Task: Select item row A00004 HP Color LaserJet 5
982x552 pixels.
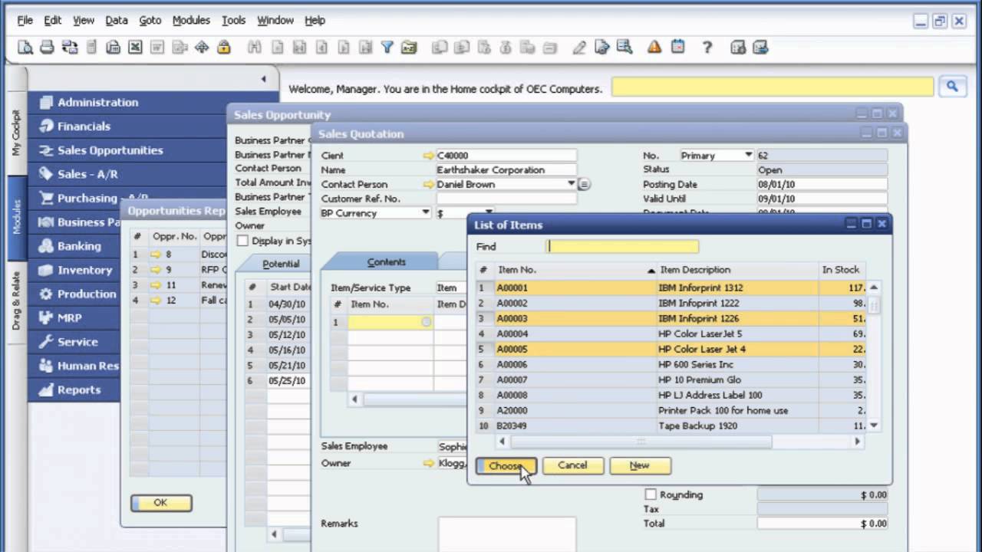Action: pyautogui.click(x=671, y=333)
